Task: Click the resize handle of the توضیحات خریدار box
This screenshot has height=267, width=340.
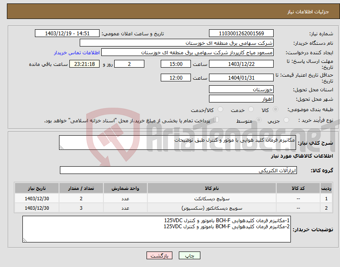Action: tap(25, 240)
